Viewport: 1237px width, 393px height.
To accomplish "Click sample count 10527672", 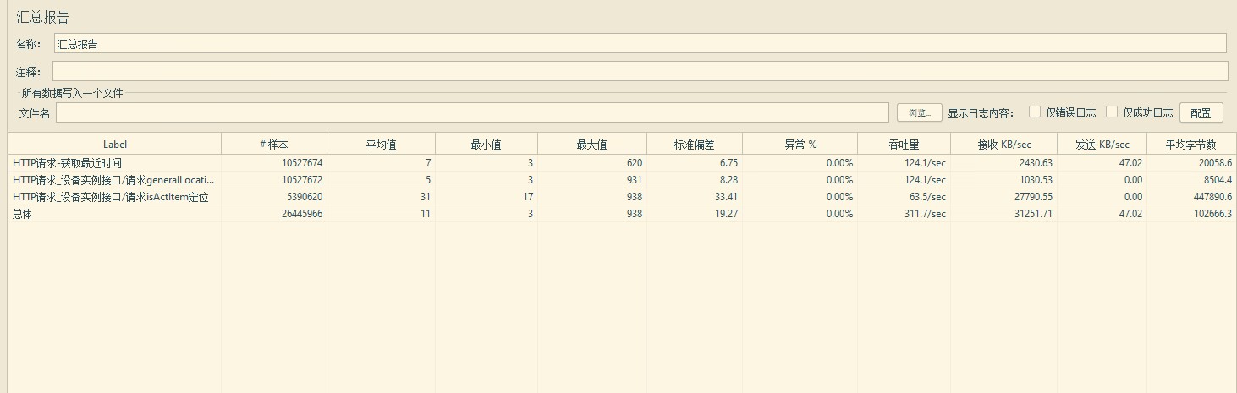I will pyautogui.click(x=301, y=179).
